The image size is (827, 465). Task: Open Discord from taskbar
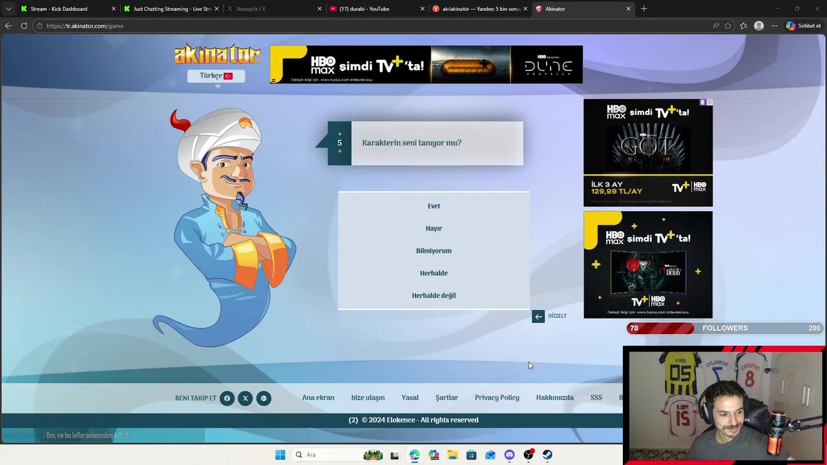(x=509, y=455)
